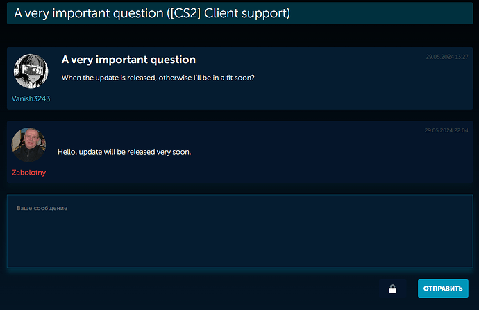479x310 pixels.
Task: Open Vanish3243's anime avatar image
Action: coord(31,71)
